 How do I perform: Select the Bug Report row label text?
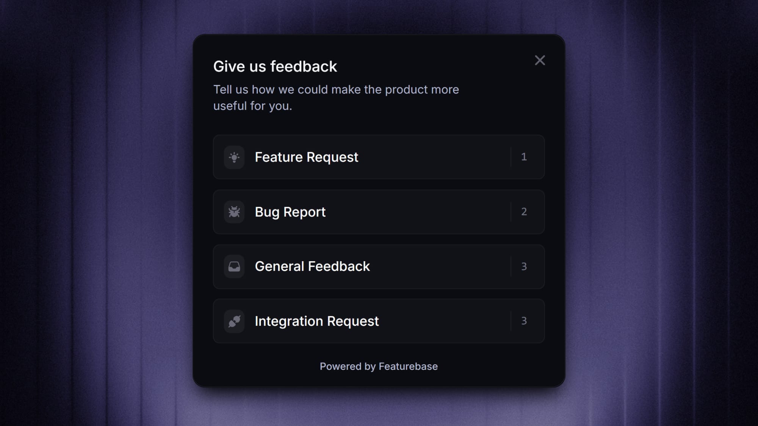pyautogui.click(x=290, y=212)
